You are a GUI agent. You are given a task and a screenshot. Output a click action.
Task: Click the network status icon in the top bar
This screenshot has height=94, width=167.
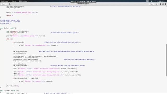[151, 1]
